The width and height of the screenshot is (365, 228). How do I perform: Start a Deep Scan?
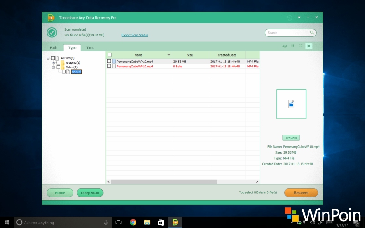tap(90, 193)
